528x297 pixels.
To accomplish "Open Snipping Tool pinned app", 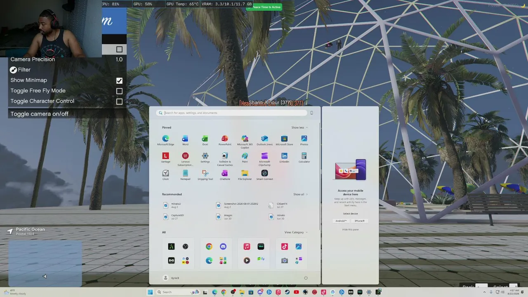I will point(205,175).
